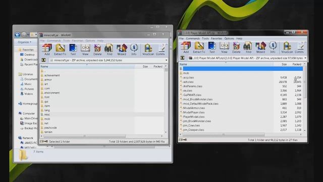
Task: Click Info icon in Player Model API window
Action: click(x=273, y=48)
